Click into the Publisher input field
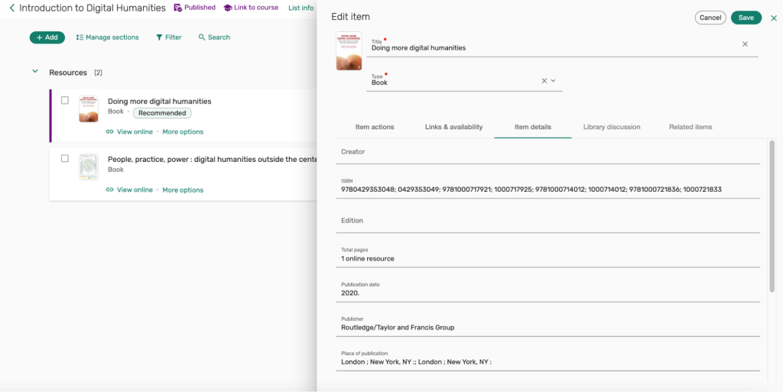Screen dimensions: 783x392 click(549, 328)
